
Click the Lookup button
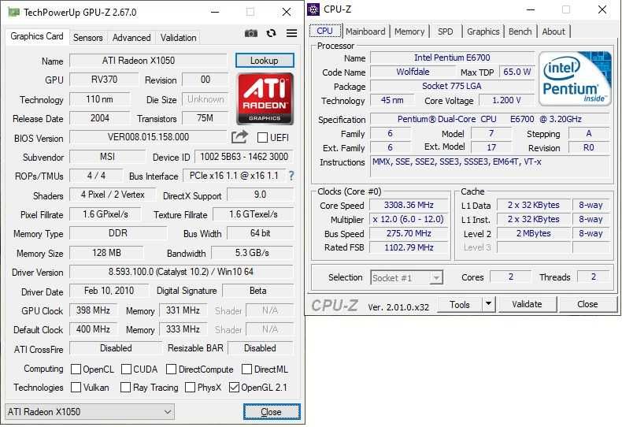pos(265,61)
